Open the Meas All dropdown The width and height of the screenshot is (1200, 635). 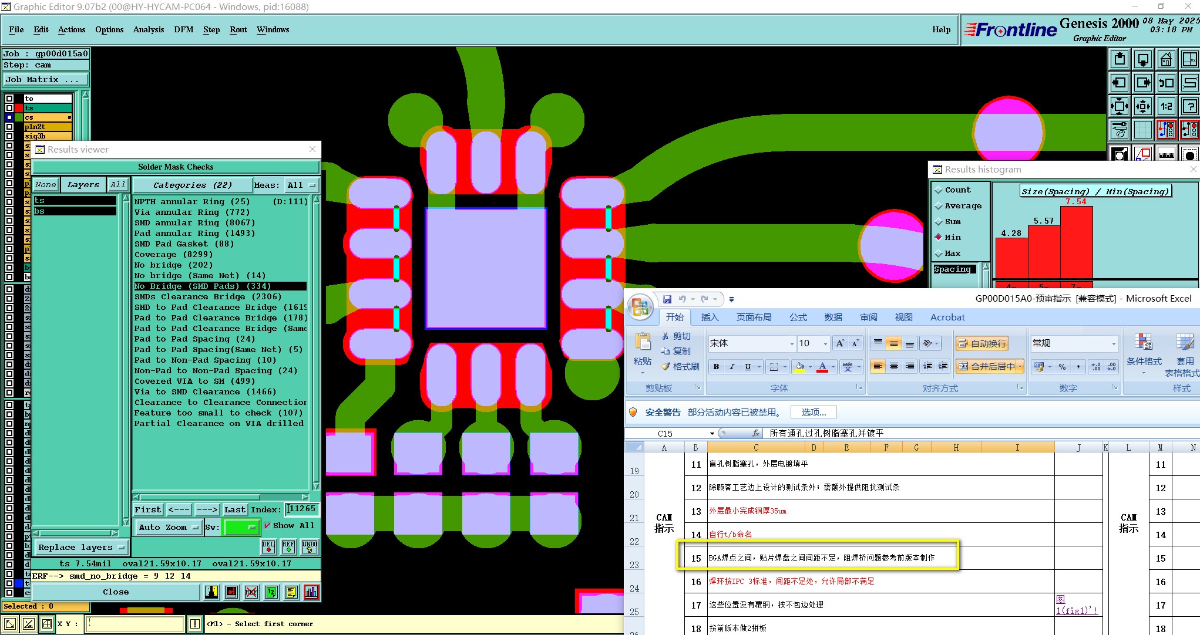301,185
